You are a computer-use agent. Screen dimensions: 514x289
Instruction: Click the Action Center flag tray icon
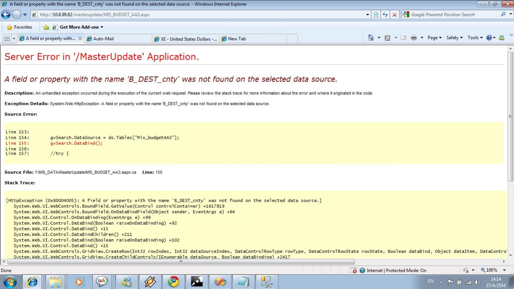(450, 282)
